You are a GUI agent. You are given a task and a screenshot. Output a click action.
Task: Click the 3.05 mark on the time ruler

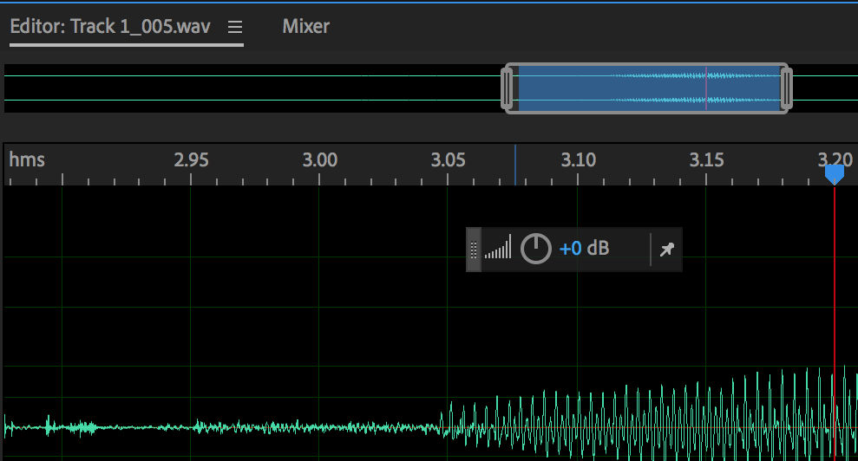point(449,159)
